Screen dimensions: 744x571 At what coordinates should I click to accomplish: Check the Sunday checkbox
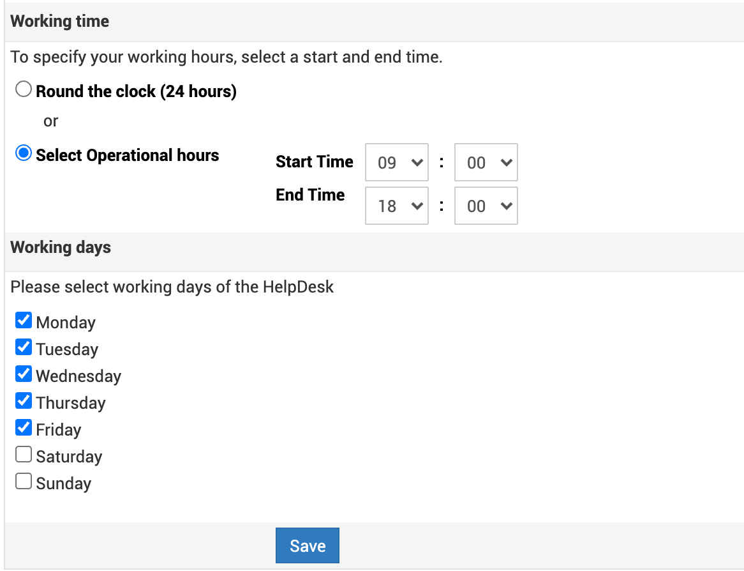click(x=24, y=482)
